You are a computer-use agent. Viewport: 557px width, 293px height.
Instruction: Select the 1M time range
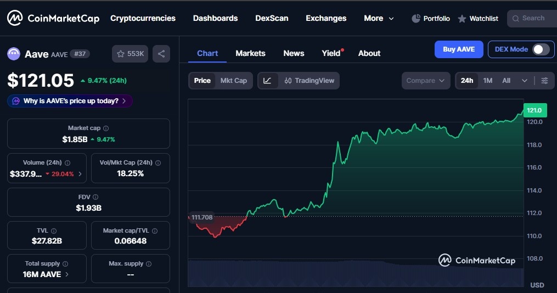[487, 81]
